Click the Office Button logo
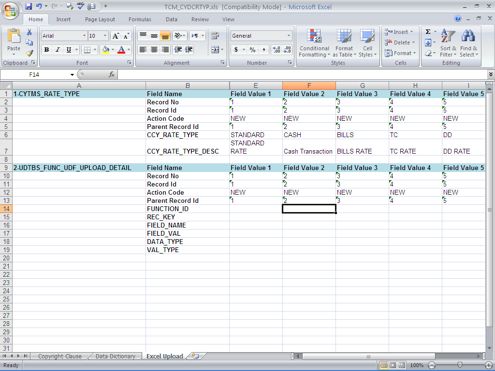This screenshot has height=371, width=495. pos(10,11)
